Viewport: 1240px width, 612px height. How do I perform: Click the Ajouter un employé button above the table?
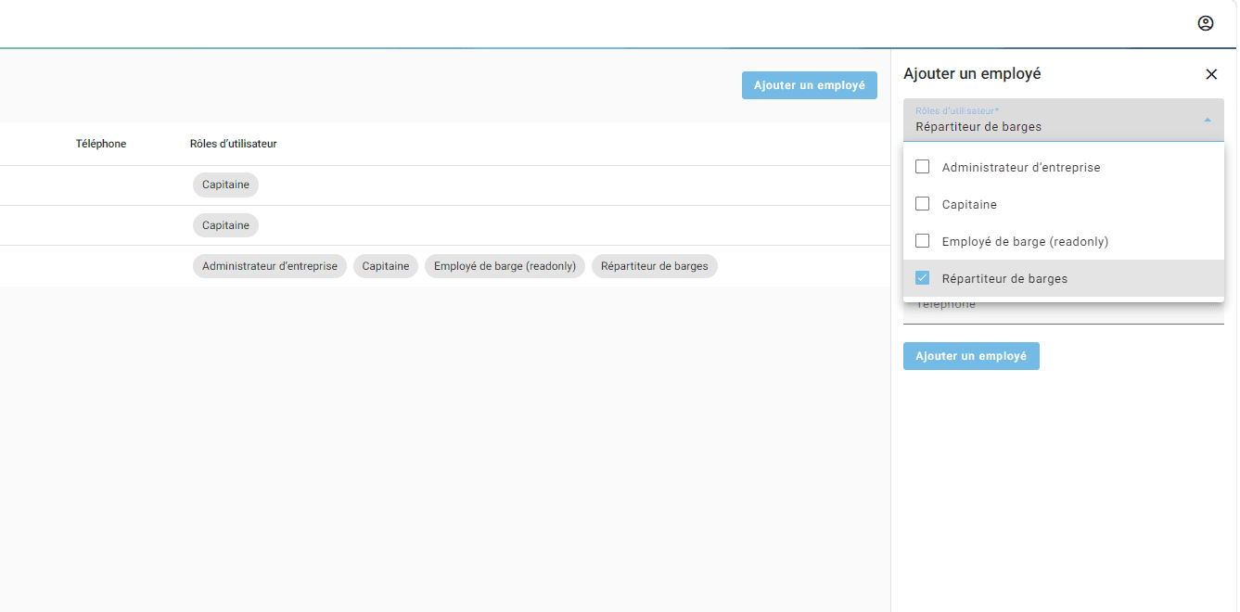coord(810,85)
